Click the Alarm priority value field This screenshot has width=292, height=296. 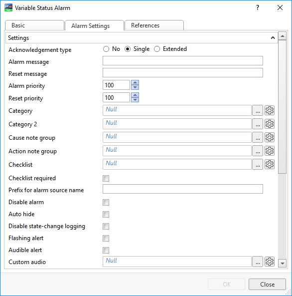click(x=116, y=85)
